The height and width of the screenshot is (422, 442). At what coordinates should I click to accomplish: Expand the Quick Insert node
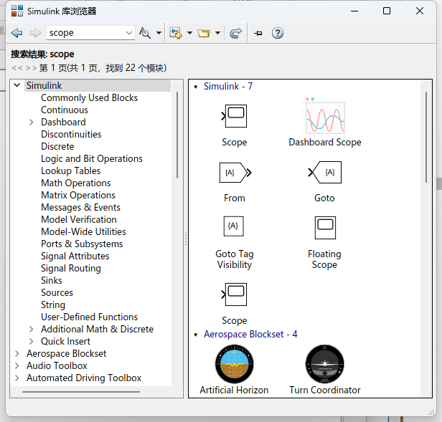tap(32, 341)
